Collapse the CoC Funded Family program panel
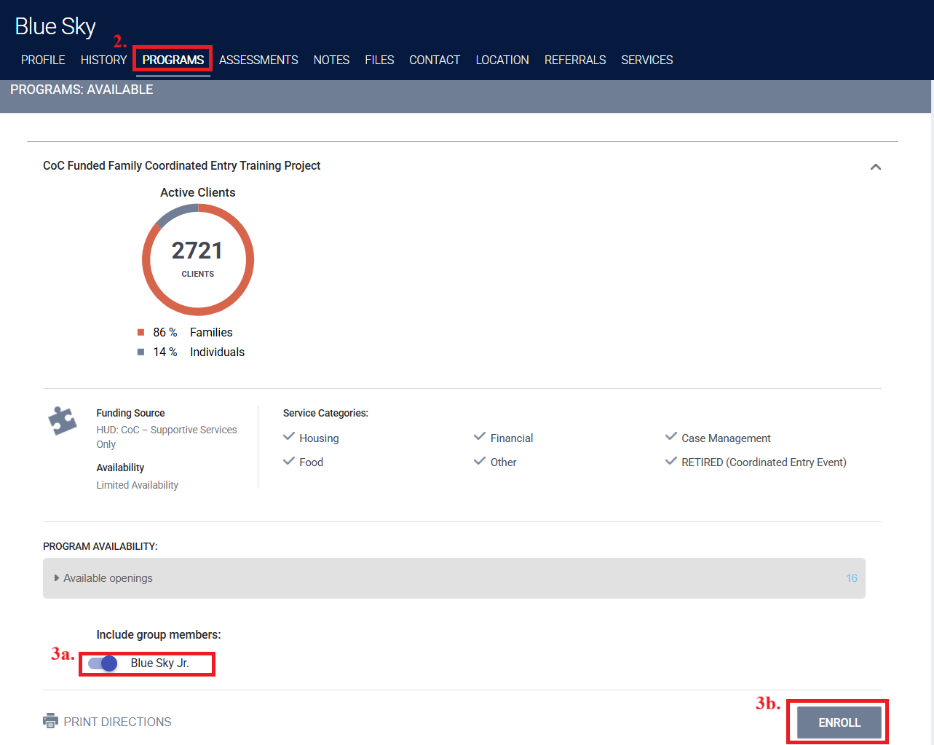This screenshot has width=934, height=745. click(x=876, y=167)
